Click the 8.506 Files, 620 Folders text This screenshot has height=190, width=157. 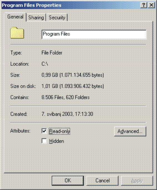(x=65, y=97)
